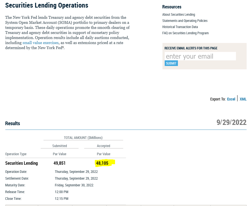
Task: Click the Securities Lending Operations heading
Action: click(x=47, y=5)
